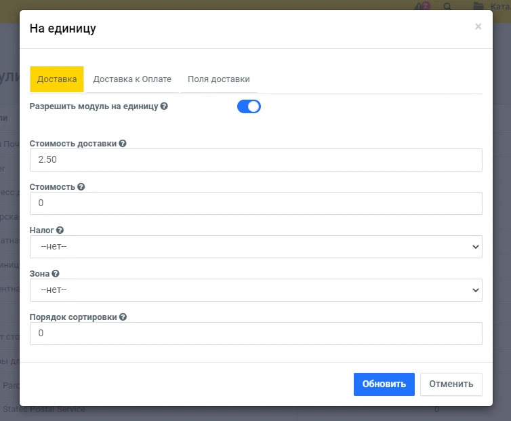Select the Доставка tab

[x=57, y=79]
